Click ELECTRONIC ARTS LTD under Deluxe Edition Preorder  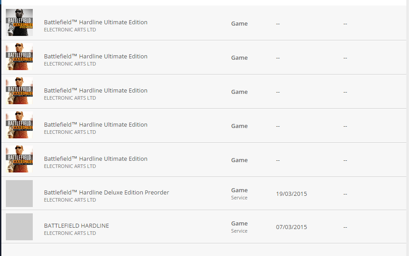pyautogui.click(x=70, y=200)
